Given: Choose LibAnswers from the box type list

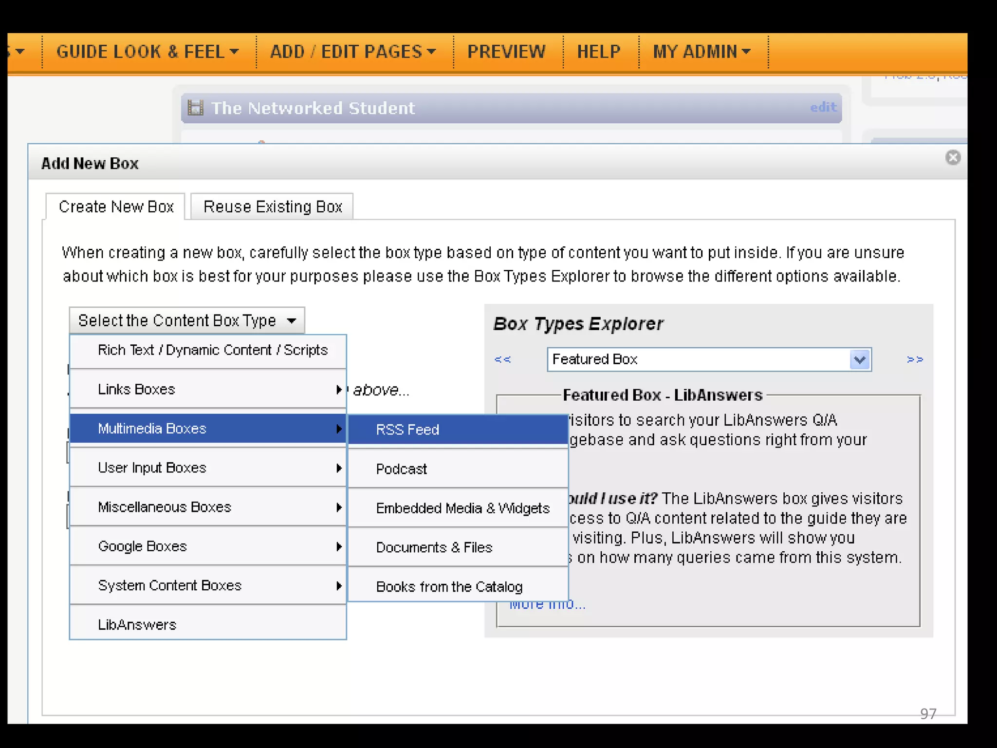Looking at the screenshot, I should (137, 625).
